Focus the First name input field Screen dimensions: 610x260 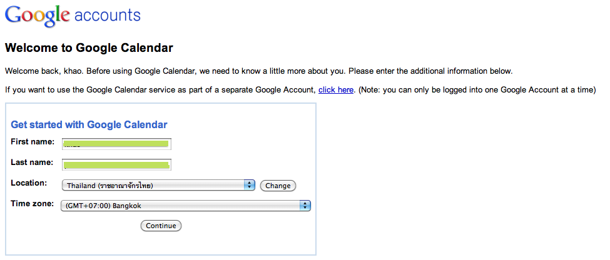[x=117, y=144]
